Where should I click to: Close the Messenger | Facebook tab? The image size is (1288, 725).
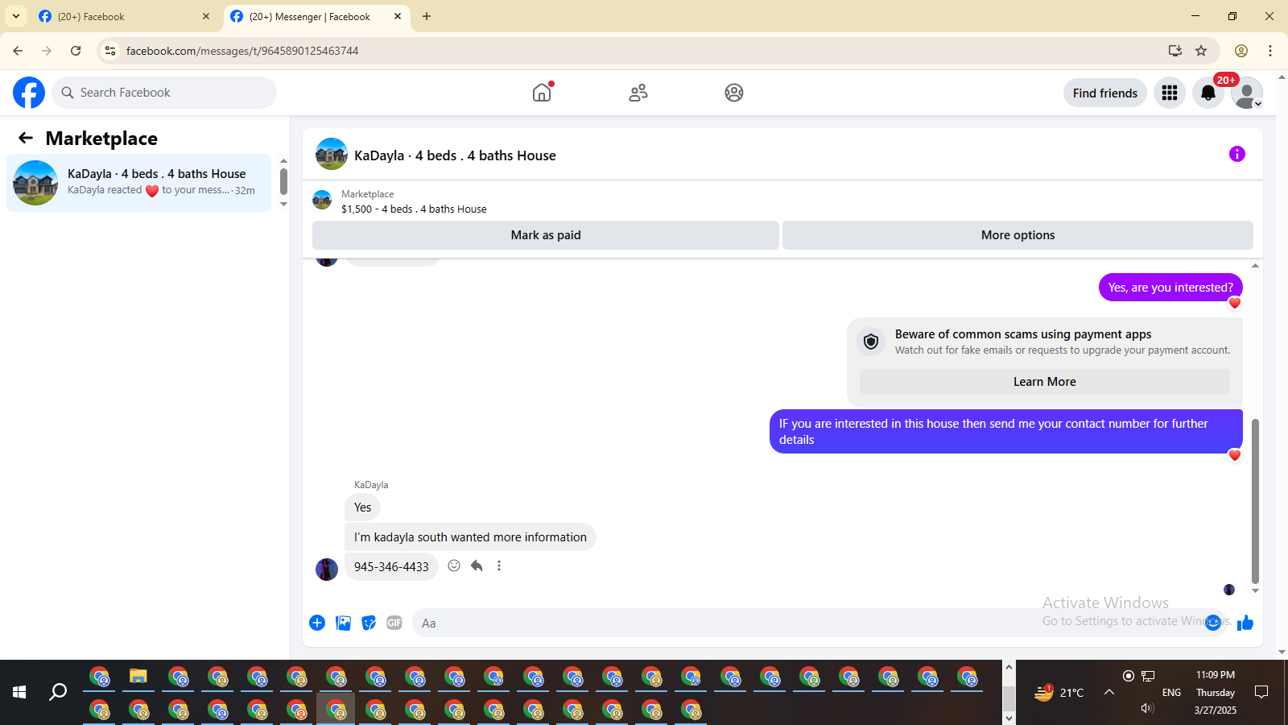click(x=398, y=16)
